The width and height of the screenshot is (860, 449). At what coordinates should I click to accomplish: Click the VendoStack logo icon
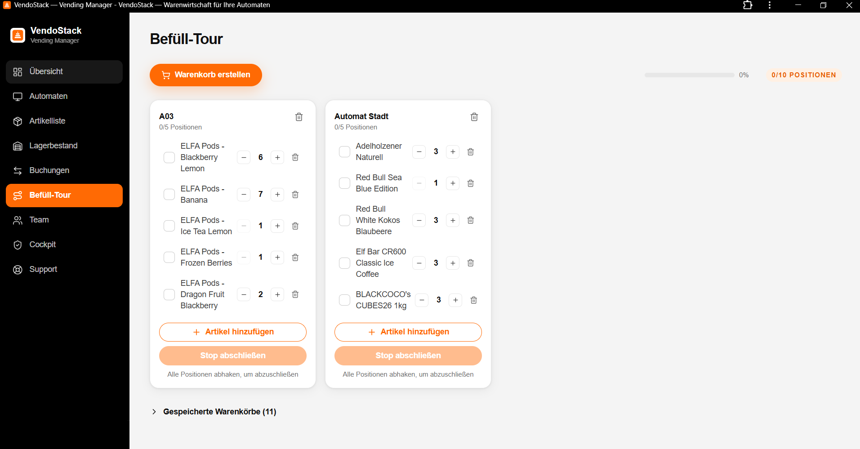[x=18, y=35]
